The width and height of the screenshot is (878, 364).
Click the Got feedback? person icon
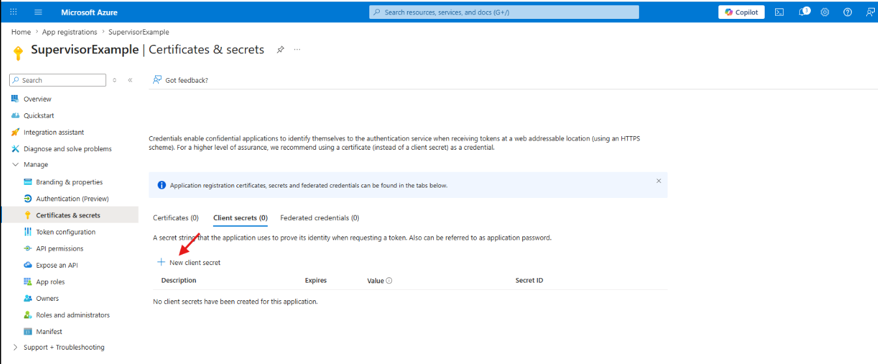tap(157, 80)
